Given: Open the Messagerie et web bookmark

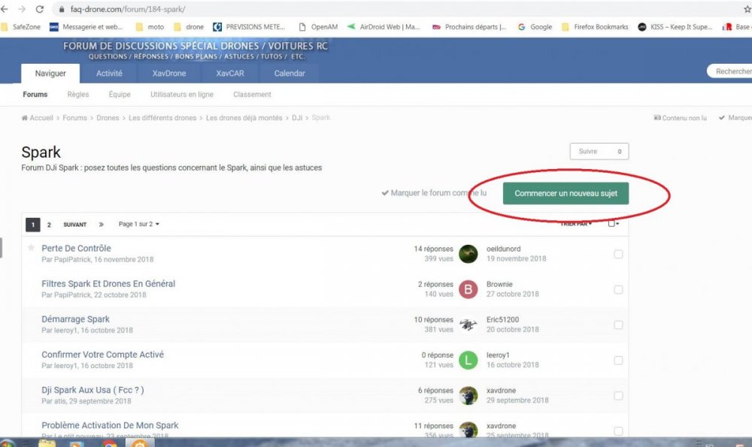Looking at the screenshot, I should coord(86,27).
